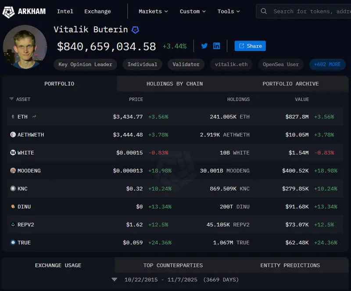Click the MOODENG token icon

coord(13,171)
